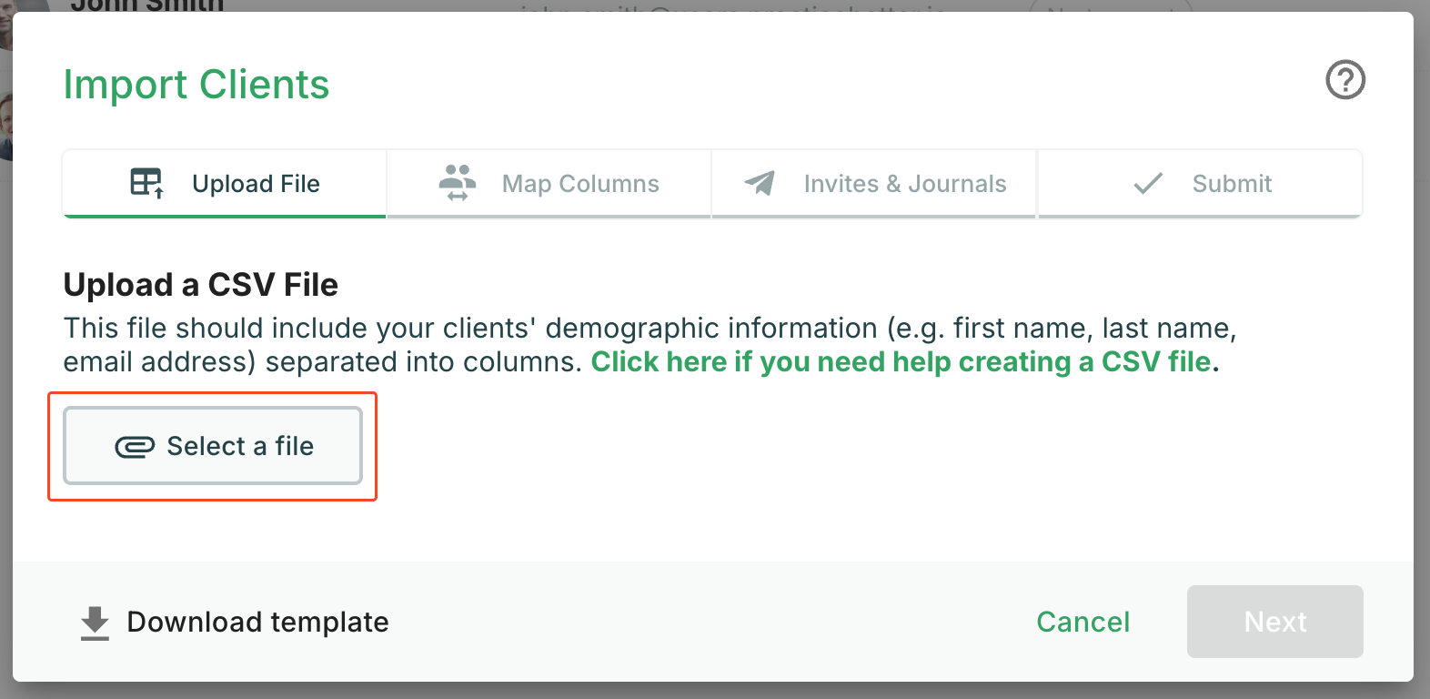
Task: Click the checkmark icon on the Submit step
Action: 1148,182
